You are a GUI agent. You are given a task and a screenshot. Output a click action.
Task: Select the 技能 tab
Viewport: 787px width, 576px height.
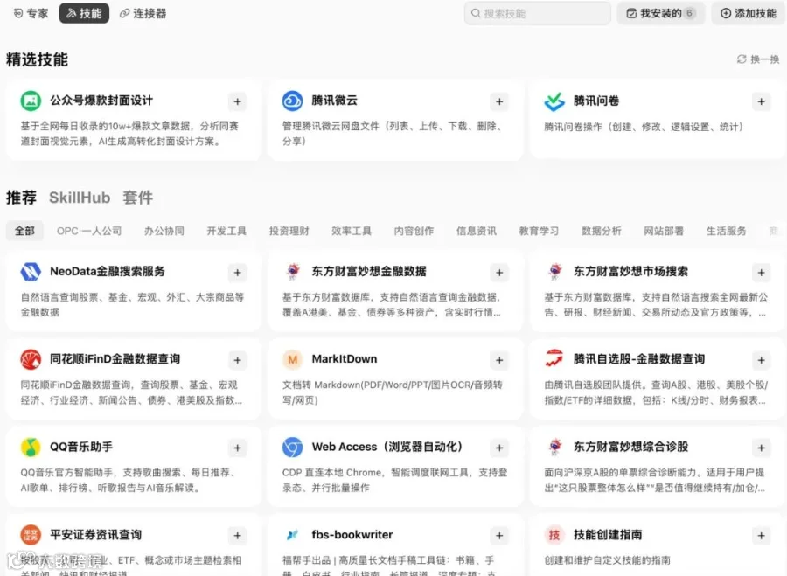pyautogui.click(x=84, y=13)
